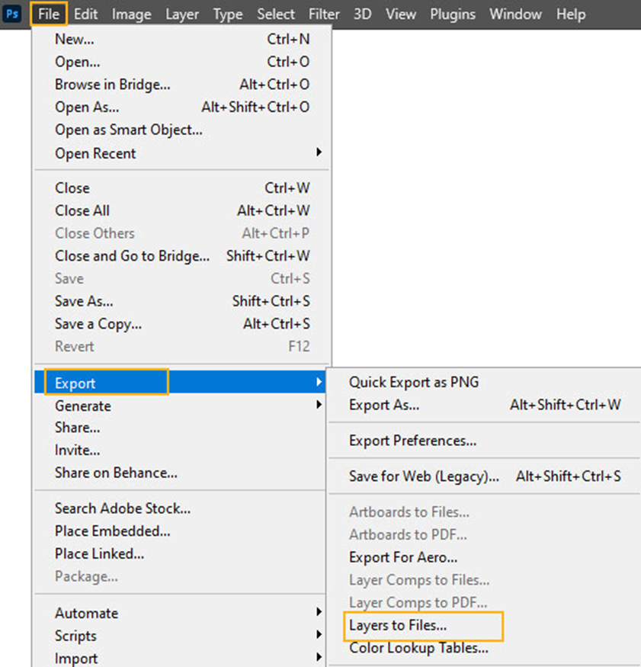
Task: Open the File menu
Action: pos(49,14)
